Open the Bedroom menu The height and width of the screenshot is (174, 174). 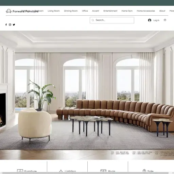39,11
